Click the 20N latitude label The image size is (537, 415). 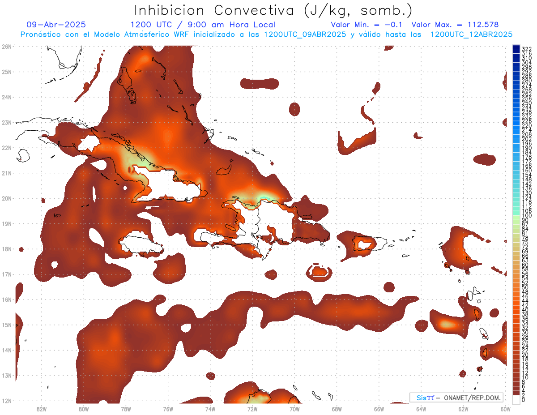pos(7,198)
